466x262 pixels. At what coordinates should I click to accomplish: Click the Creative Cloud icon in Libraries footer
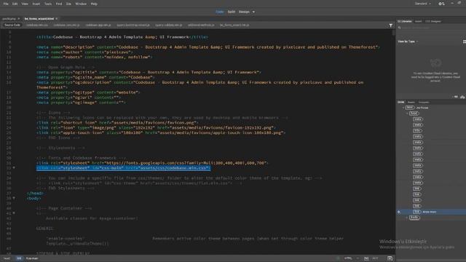pos(462,97)
